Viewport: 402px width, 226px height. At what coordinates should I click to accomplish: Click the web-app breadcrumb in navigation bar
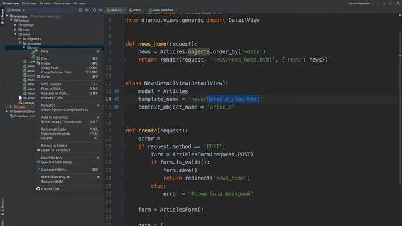(11, 3)
